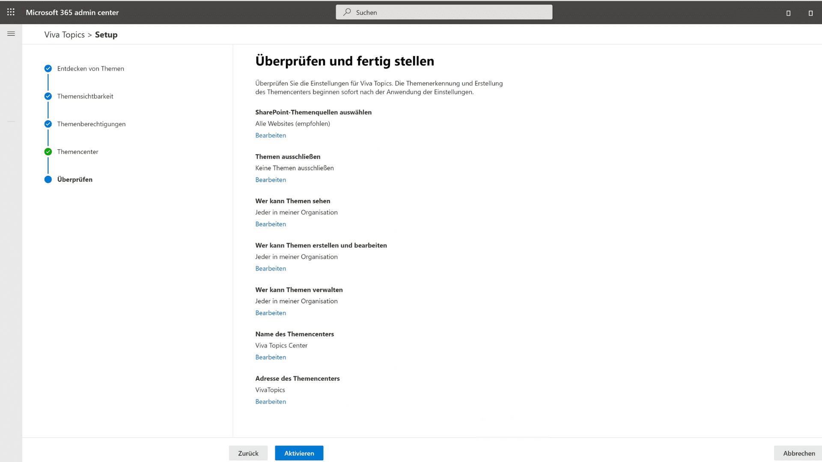Go to Themencenter step

(x=77, y=152)
